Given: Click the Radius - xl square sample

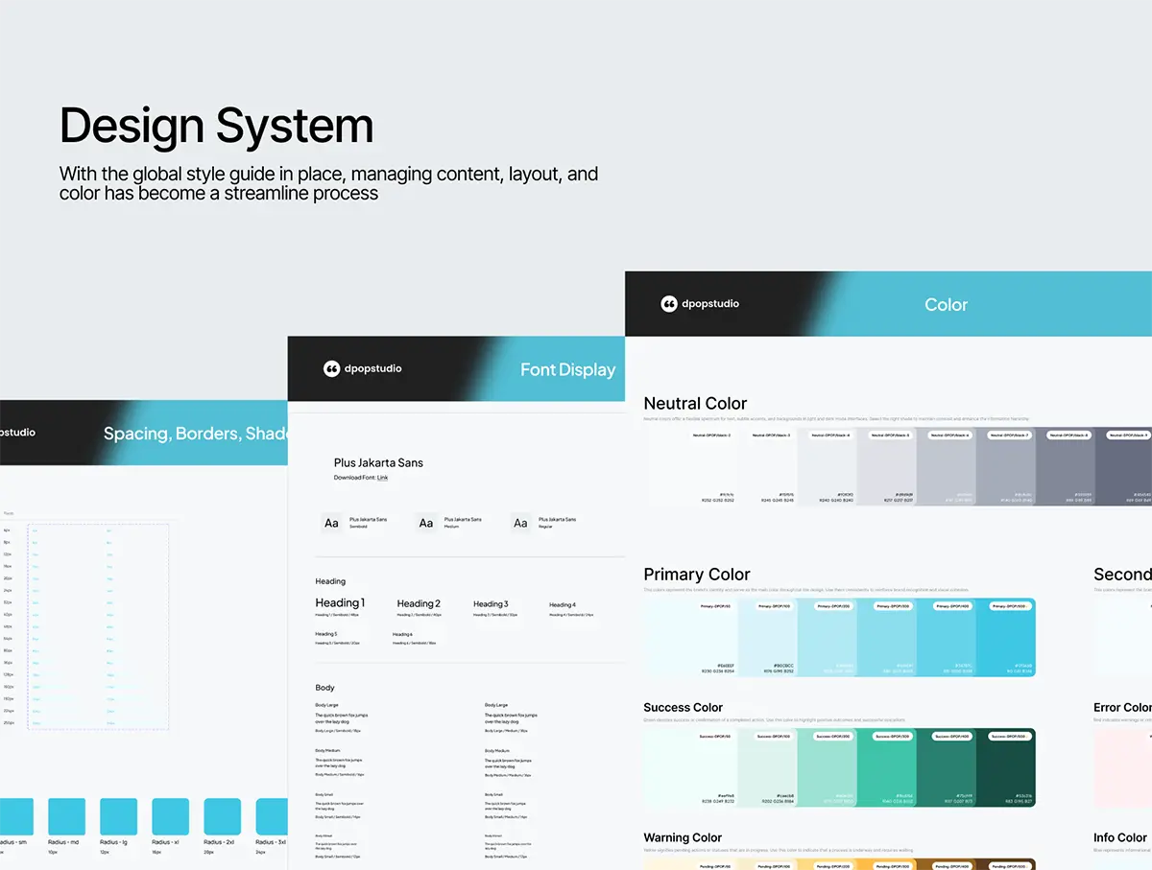Looking at the screenshot, I should coord(170,816).
